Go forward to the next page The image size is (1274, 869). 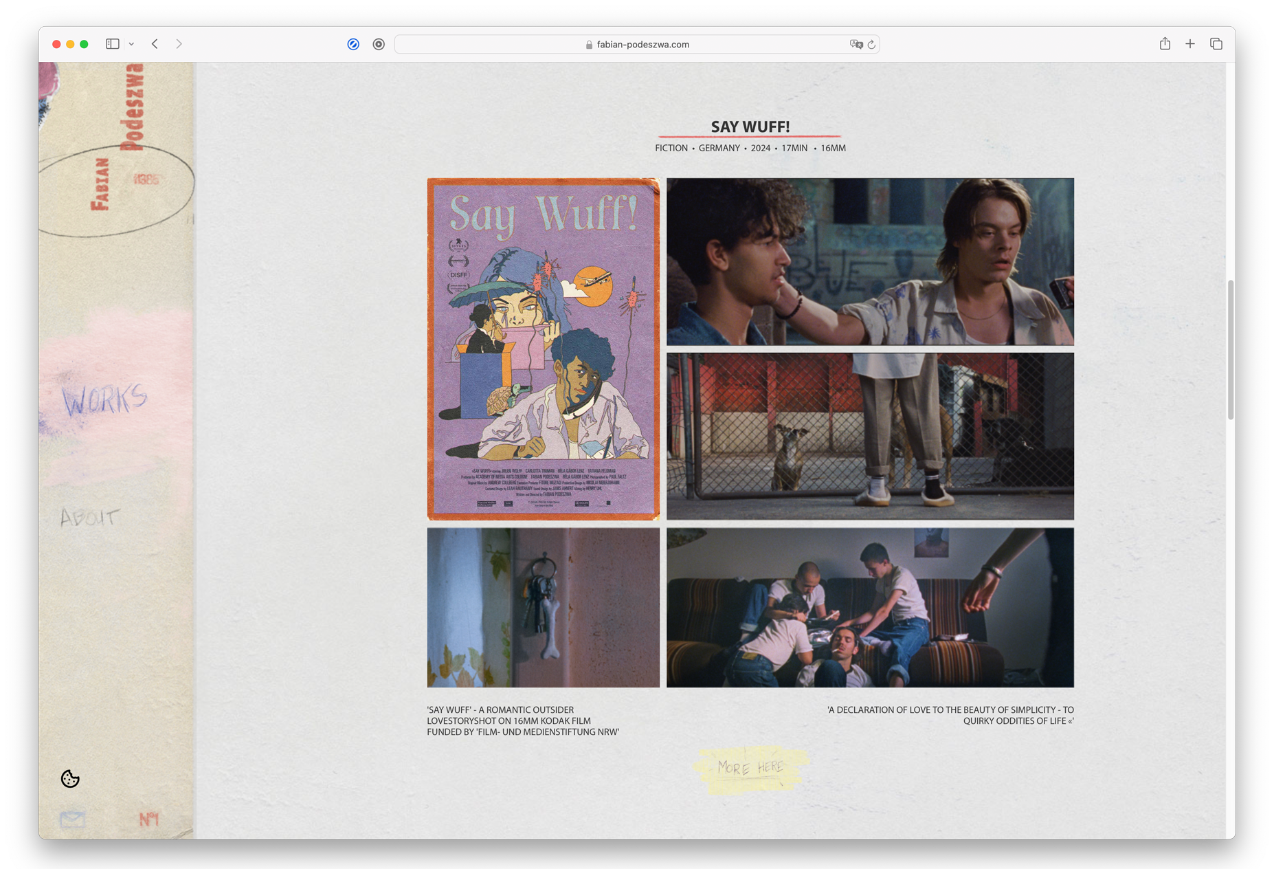point(179,44)
